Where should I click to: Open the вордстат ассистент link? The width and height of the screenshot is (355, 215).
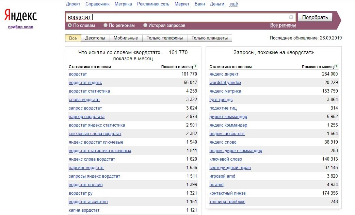click(88, 202)
